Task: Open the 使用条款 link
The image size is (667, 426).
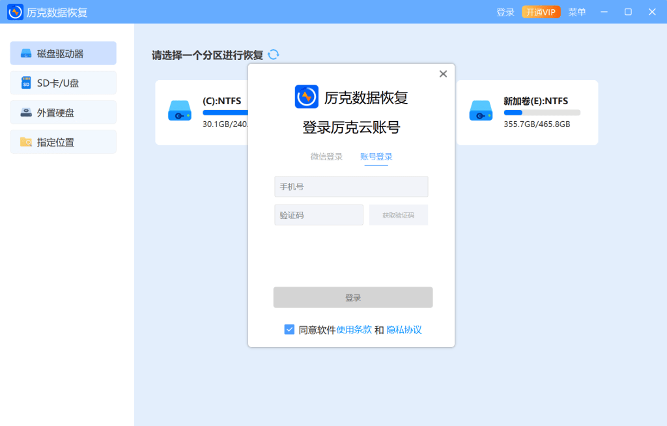Action: click(354, 330)
